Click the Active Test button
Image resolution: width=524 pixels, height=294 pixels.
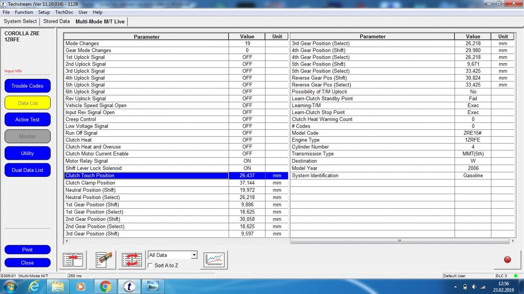point(28,119)
